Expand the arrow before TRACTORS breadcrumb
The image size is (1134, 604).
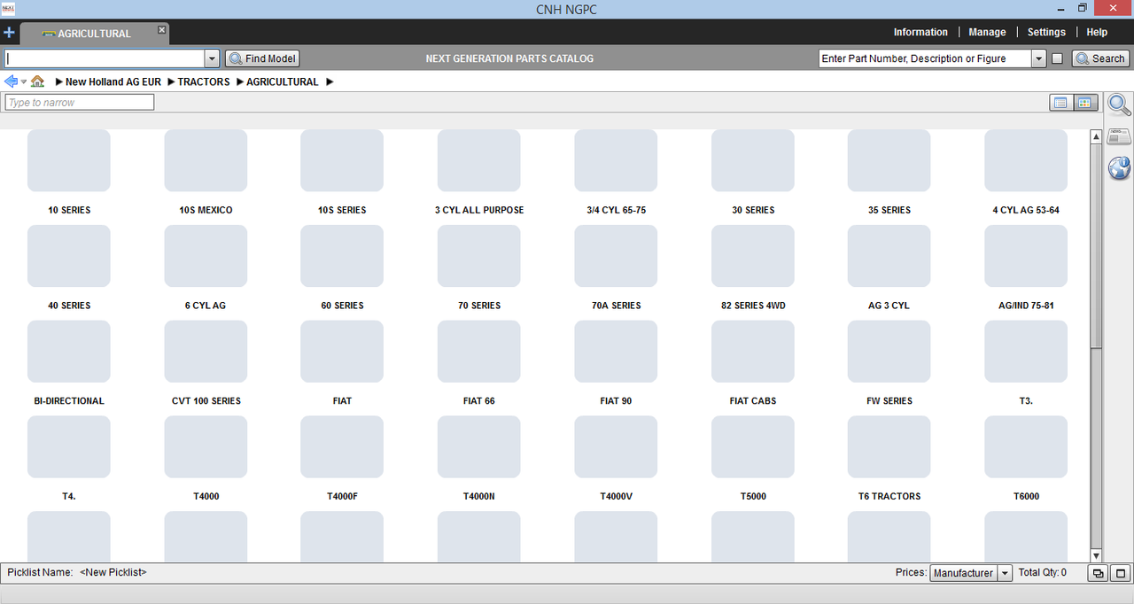coord(170,81)
